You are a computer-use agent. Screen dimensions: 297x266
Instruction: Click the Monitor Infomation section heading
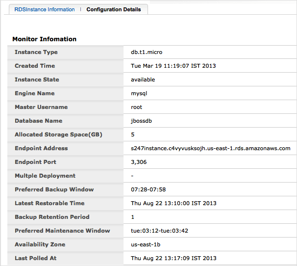tap(44, 39)
